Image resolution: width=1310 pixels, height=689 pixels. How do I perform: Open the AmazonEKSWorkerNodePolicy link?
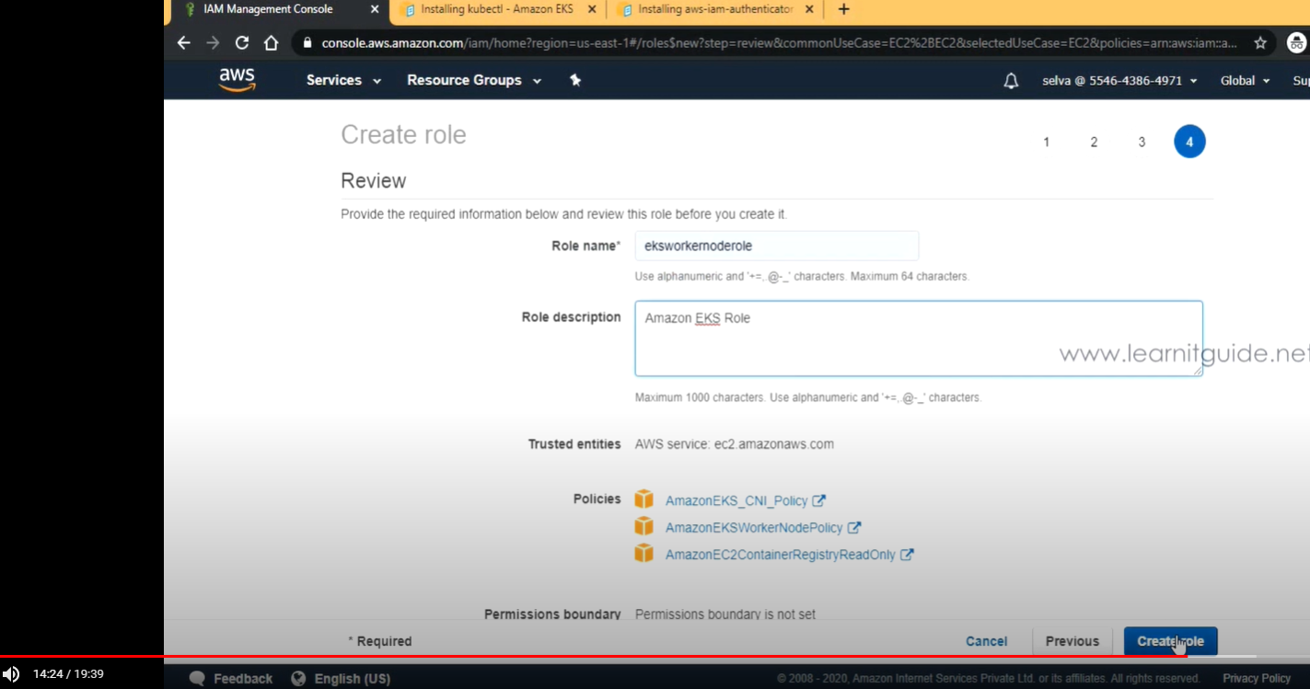click(x=754, y=527)
